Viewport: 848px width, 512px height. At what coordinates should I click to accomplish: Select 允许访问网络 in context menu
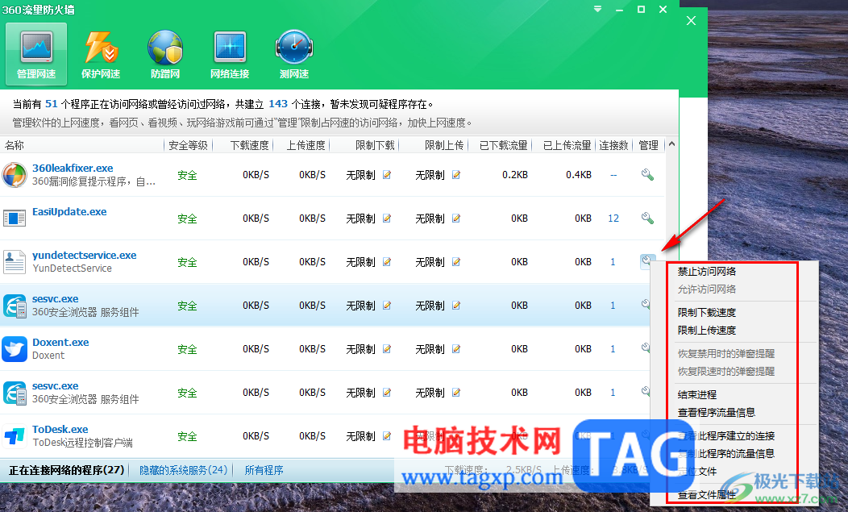pos(706,289)
